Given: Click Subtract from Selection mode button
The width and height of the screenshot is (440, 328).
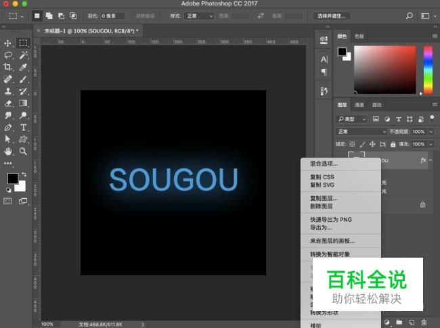Looking at the screenshot, I should (61, 16).
